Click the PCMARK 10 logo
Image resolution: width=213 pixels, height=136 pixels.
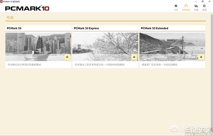tap(27, 8)
